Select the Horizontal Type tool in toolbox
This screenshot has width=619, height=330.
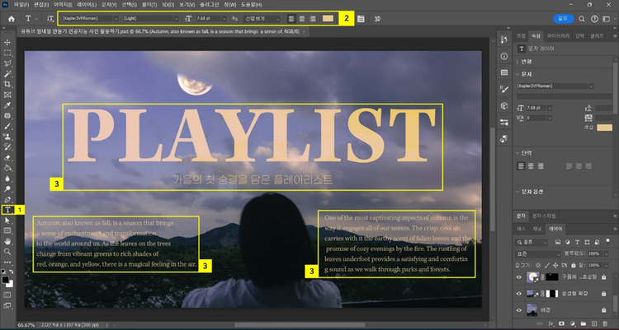7,210
